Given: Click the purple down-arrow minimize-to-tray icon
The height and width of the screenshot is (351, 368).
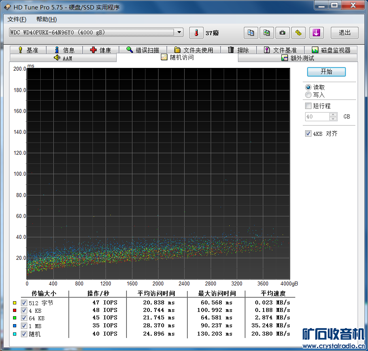Looking at the screenshot, I should 316,33.
